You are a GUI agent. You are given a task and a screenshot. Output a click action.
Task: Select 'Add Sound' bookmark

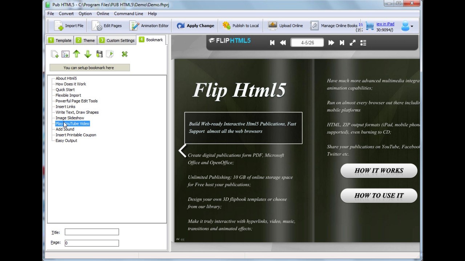click(x=65, y=129)
